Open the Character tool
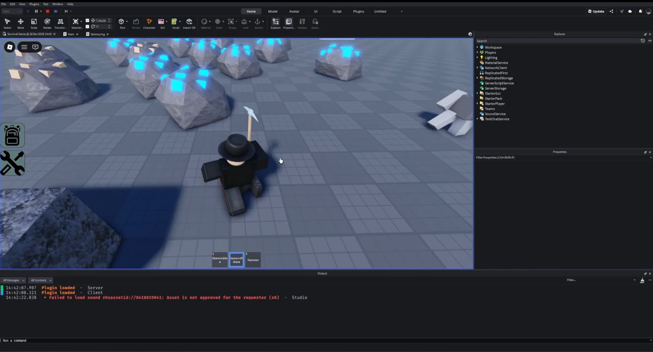This screenshot has width=653, height=352. [149, 23]
